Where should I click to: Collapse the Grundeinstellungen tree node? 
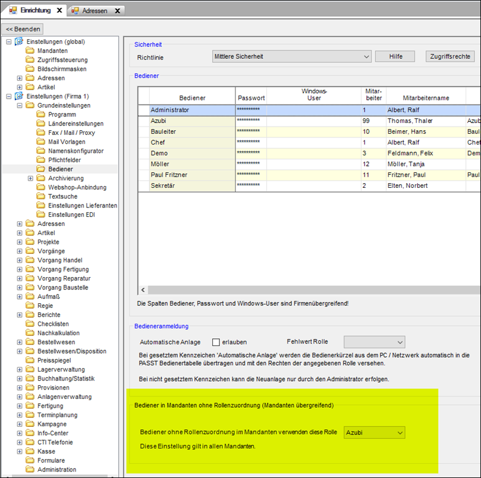tap(20, 105)
